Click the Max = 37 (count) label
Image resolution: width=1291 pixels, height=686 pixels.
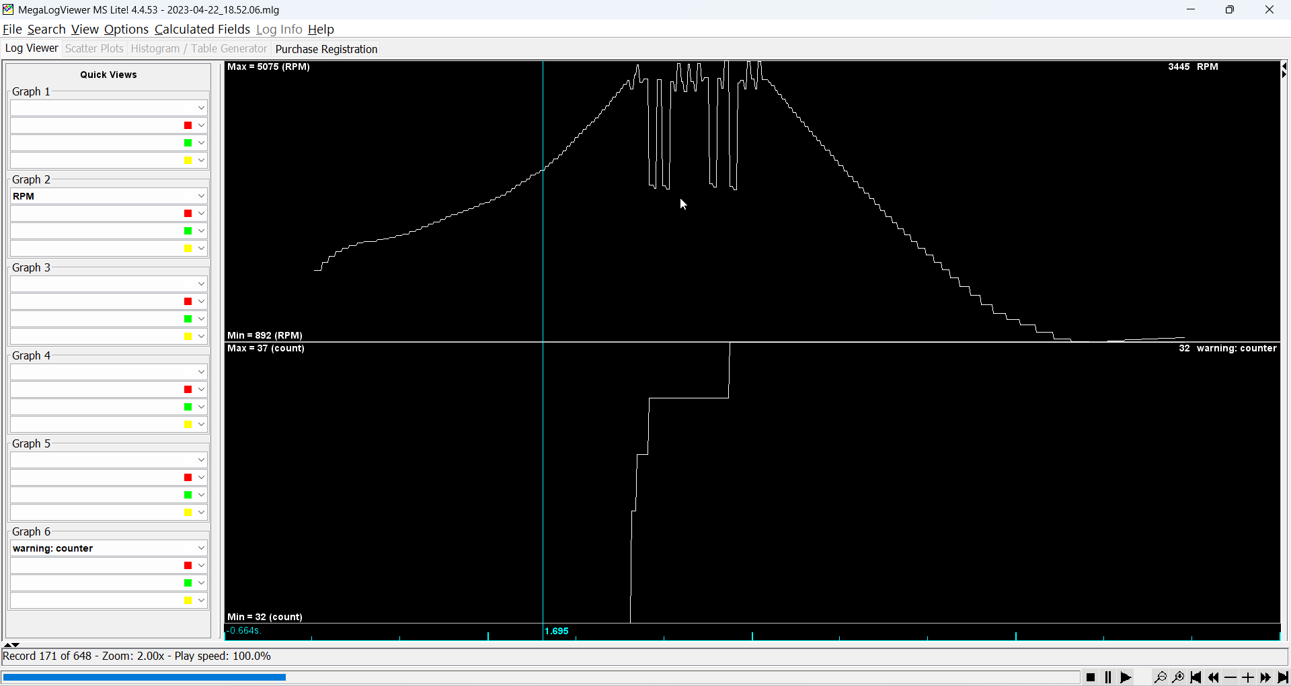pyautogui.click(x=266, y=348)
